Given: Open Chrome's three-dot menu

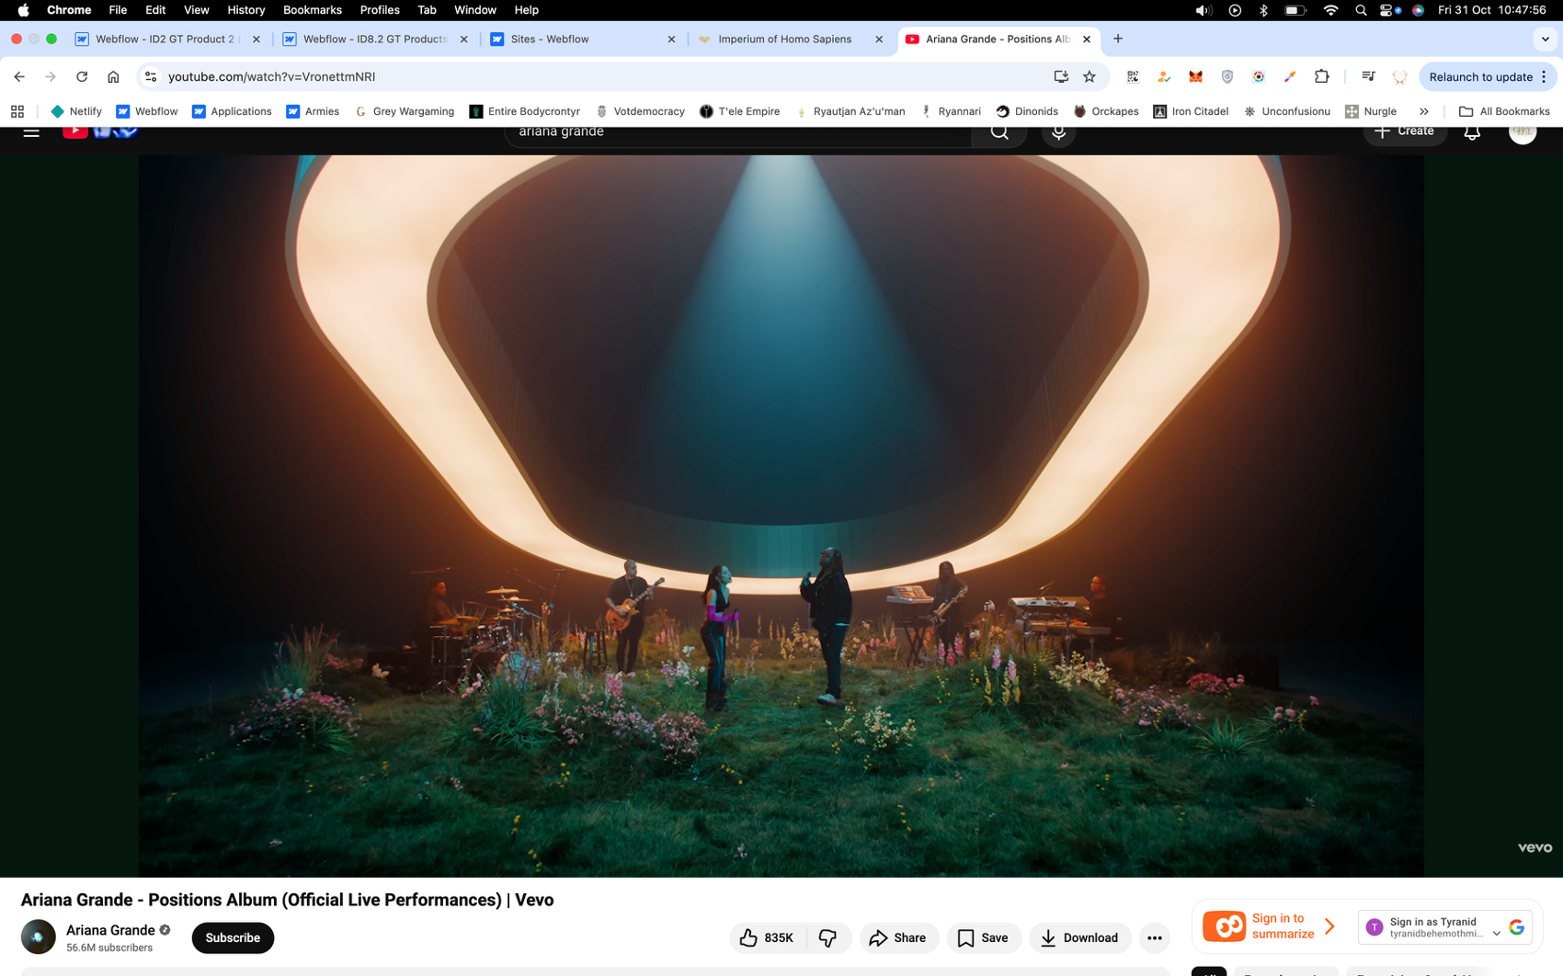Looking at the screenshot, I should [1544, 77].
